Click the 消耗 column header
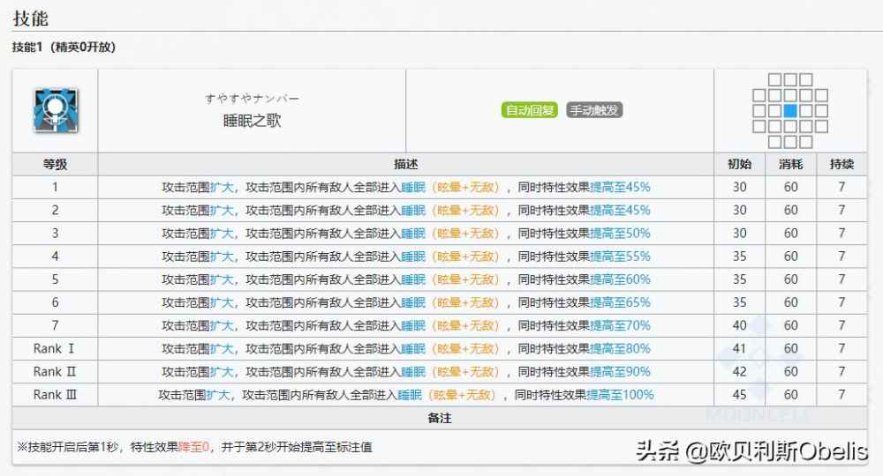Image resolution: width=883 pixels, height=476 pixels. pyautogui.click(x=790, y=164)
